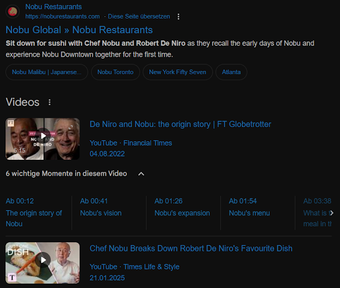The width and height of the screenshot is (340, 288).
Task: Click the Nobu Restaurants red favicon
Action: pyautogui.click(x=13, y=11)
